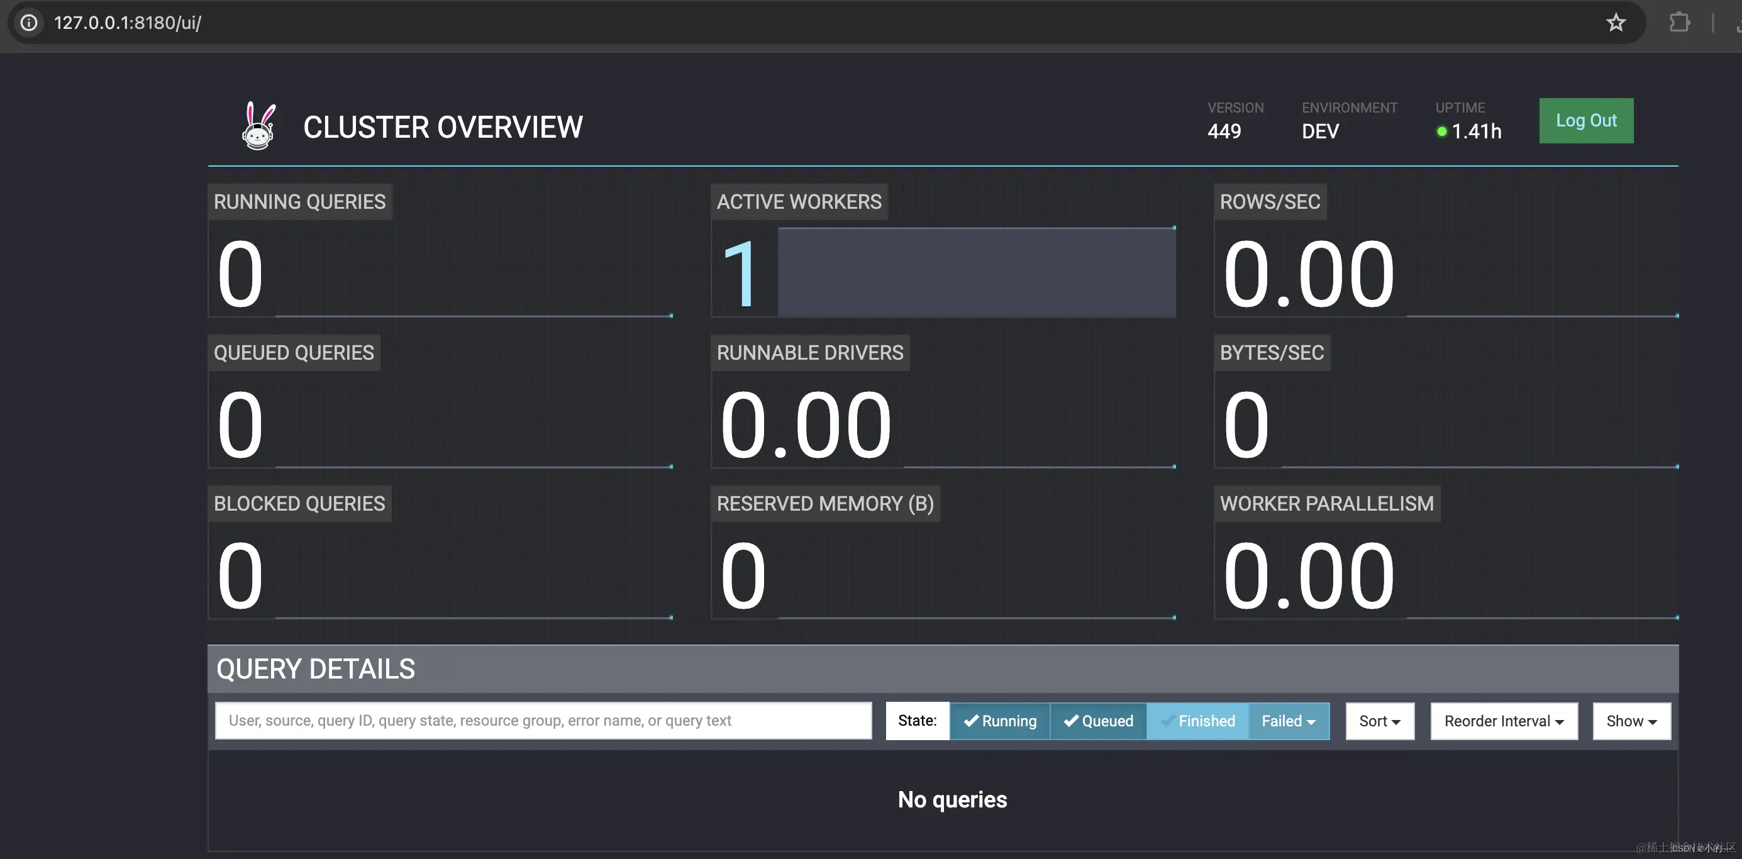Image resolution: width=1742 pixels, height=859 pixels.
Task: Click the Active Workers count link
Action: [x=739, y=274]
